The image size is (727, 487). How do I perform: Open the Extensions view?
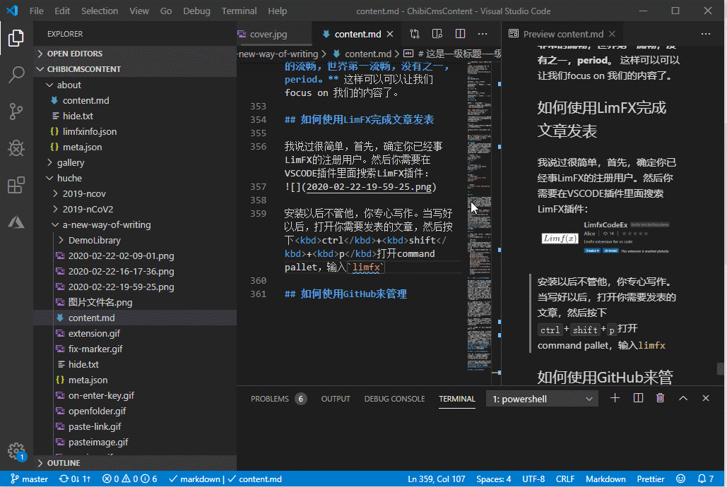[x=16, y=186]
